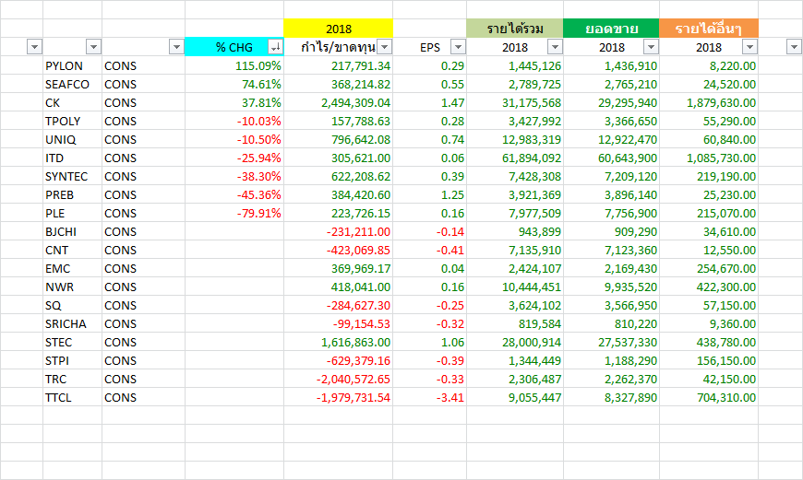The width and height of the screenshot is (803, 480).
Task: Select sales cell 27,537,330
Action: (611, 342)
